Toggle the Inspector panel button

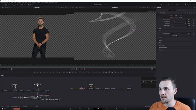click(x=188, y=5)
